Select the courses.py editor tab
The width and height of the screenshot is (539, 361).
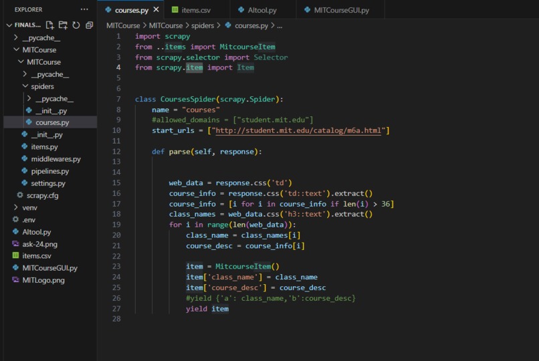coord(131,10)
